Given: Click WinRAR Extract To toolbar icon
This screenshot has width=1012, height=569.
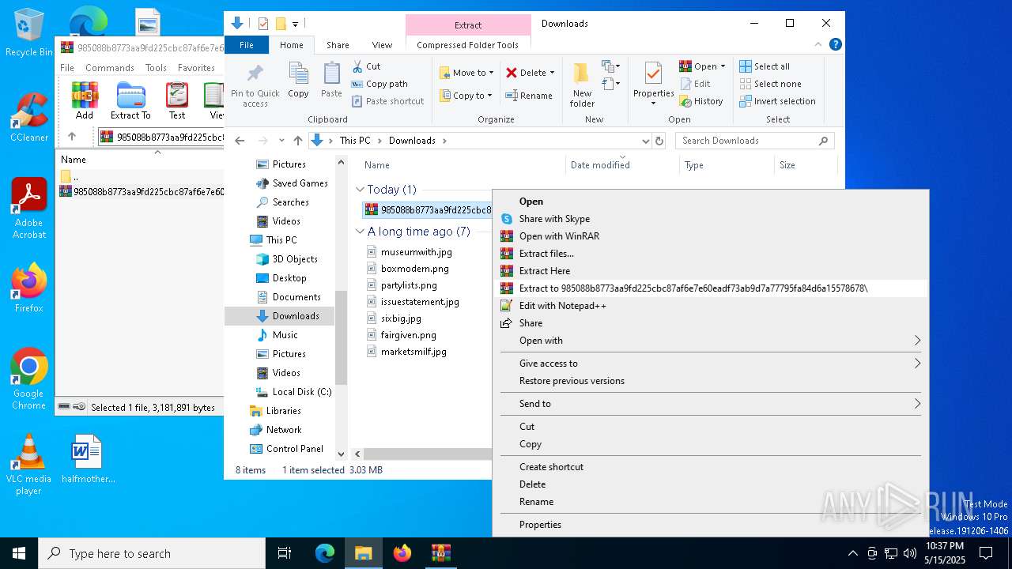Looking at the screenshot, I should coord(130,100).
